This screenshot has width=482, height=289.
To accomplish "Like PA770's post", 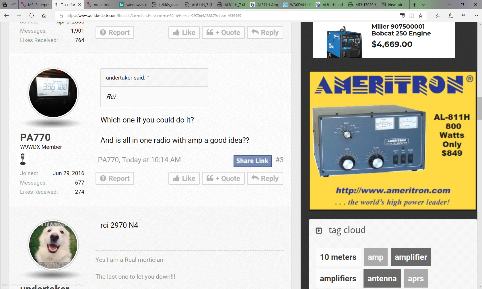I will (x=184, y=179).
